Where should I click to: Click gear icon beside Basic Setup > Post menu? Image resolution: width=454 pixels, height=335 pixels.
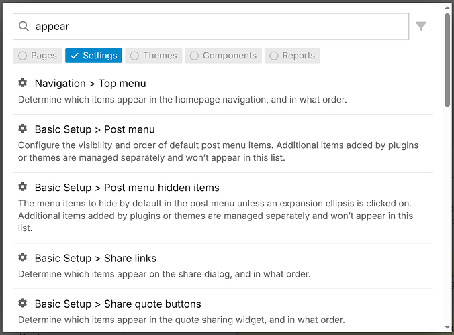pos(23,129)
